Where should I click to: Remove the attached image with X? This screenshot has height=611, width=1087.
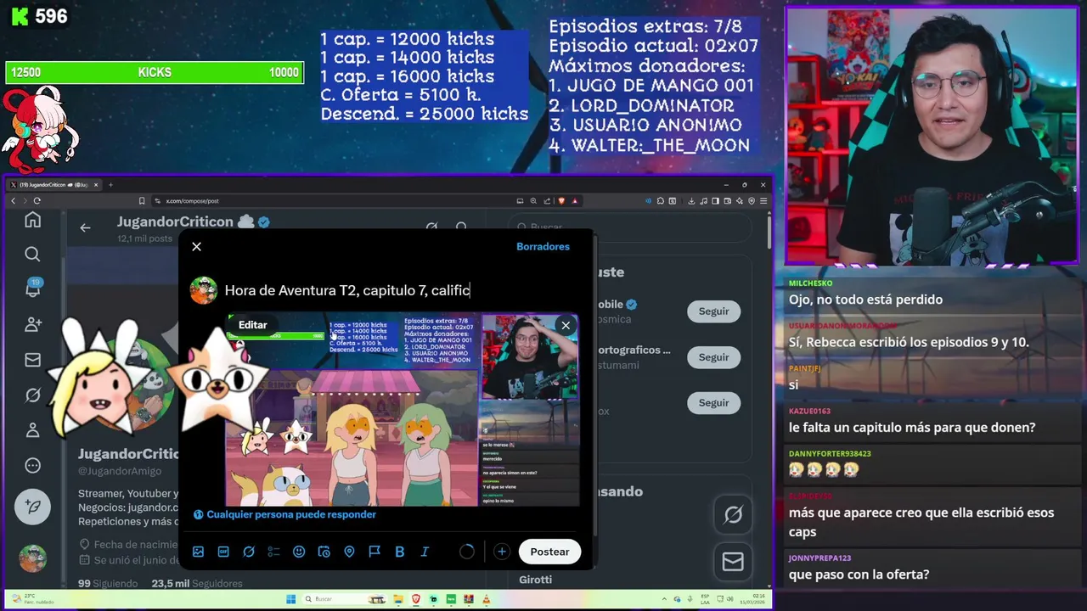click(x=566, y=325)
